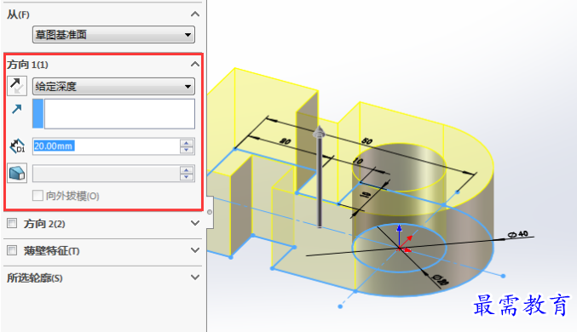Collapse the 从(F) section
The width and height of the screenshot is (577, 332).
tap(195, 14)
